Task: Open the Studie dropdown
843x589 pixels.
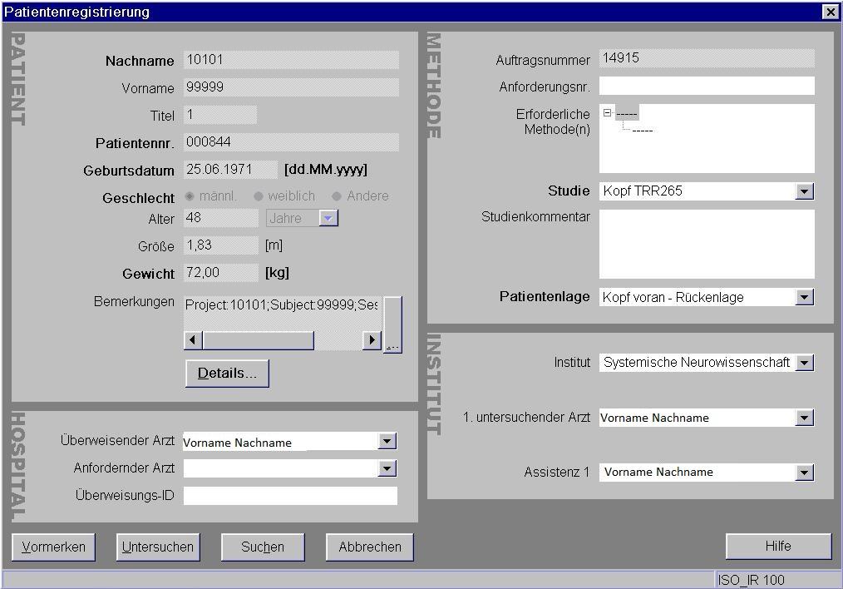Action: [x=804, y=191]
